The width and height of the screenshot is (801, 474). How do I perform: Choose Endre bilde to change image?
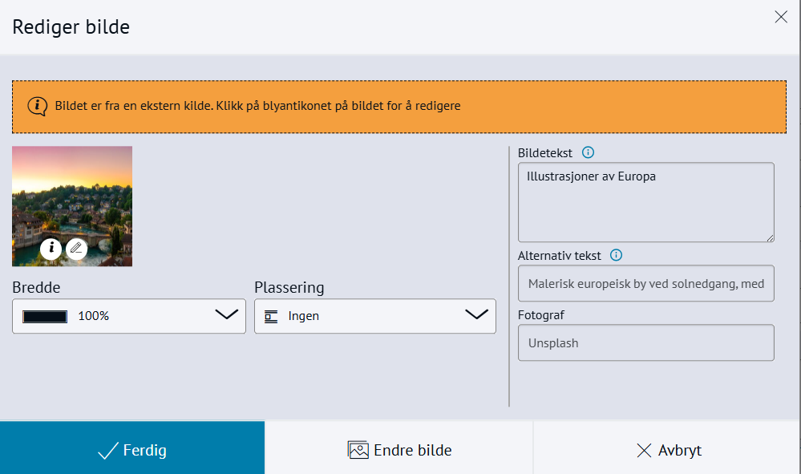[x=399, y=450]
